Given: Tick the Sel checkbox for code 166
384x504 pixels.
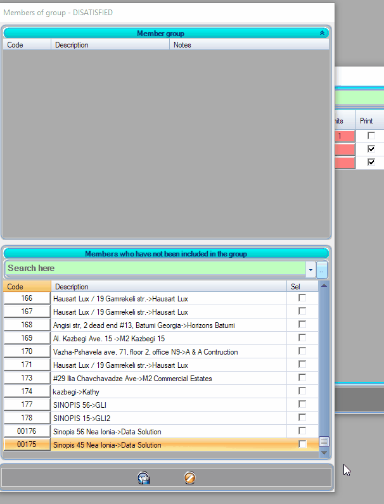Looking at the screenshot, I should [302, 298].
